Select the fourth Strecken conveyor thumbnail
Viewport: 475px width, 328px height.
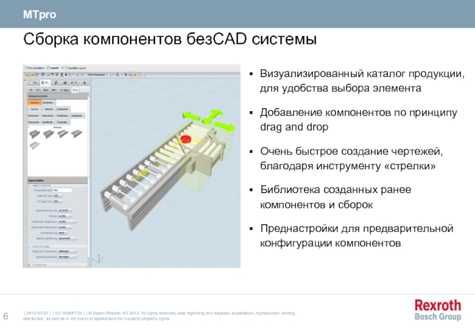click(77, 134)
